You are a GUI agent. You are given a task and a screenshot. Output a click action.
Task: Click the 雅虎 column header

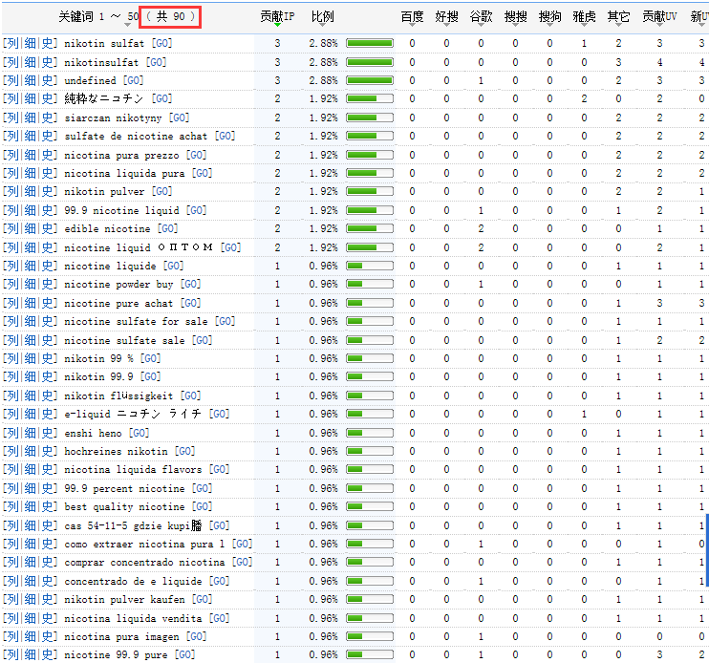pyautogui.click(x=584, y=17)
